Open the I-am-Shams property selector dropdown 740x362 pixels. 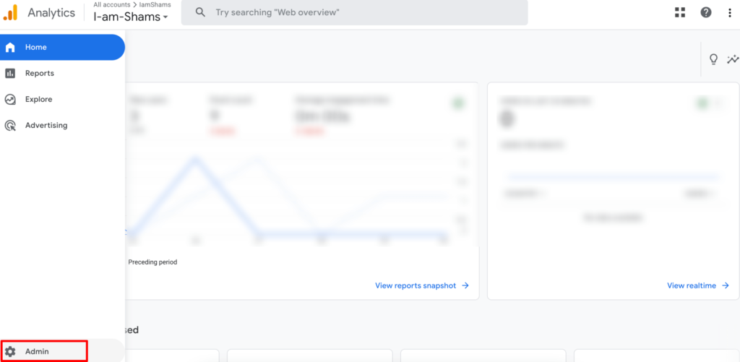tap(131, 17)
